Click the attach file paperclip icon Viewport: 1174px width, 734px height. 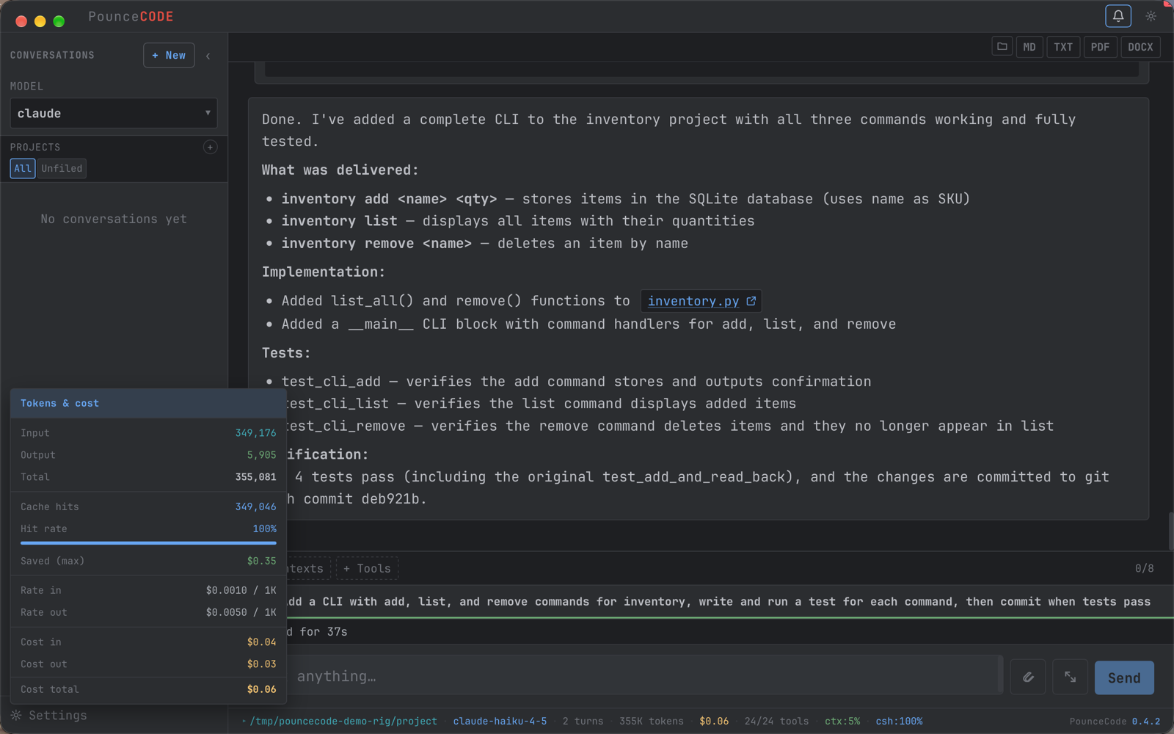[1028, 677]
